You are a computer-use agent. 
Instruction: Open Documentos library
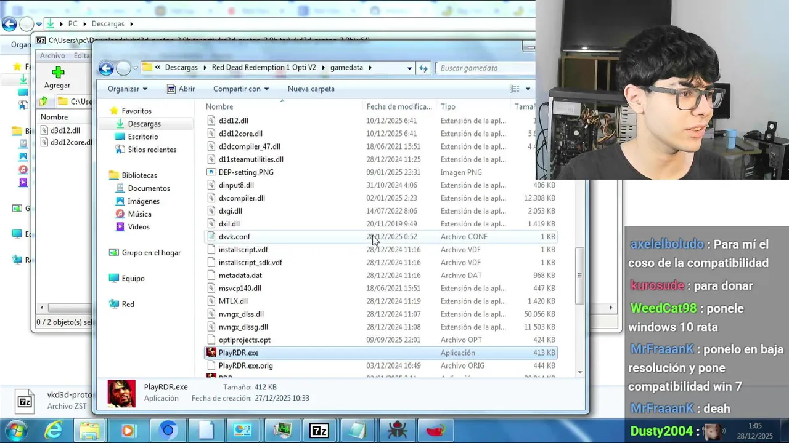click(149, 188)
